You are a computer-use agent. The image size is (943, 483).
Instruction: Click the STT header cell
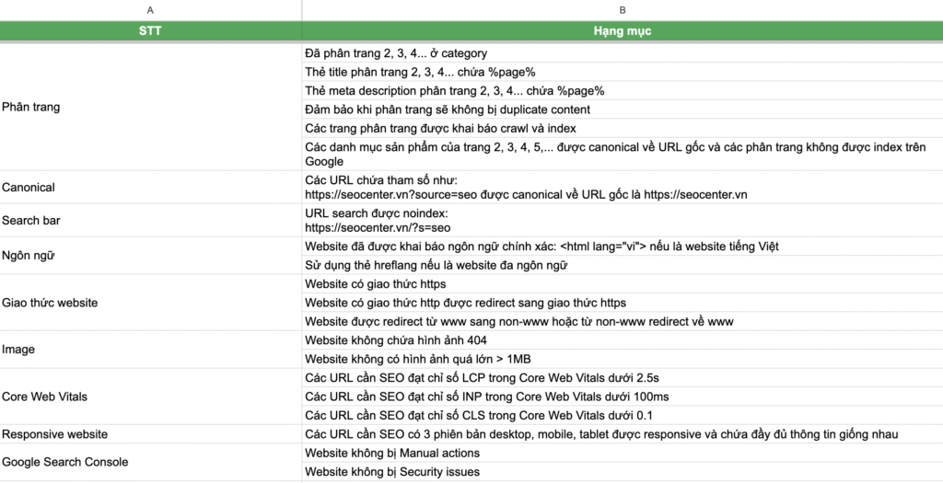coord(150,32)
